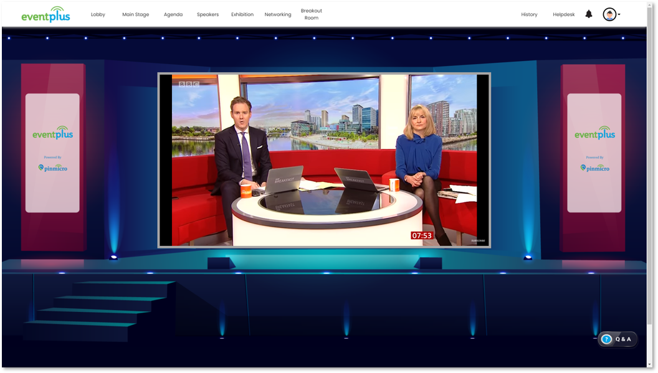Navigate to the Exhibition area
Image resolution: width=658 pixels, height=373 pixels.
242,14
